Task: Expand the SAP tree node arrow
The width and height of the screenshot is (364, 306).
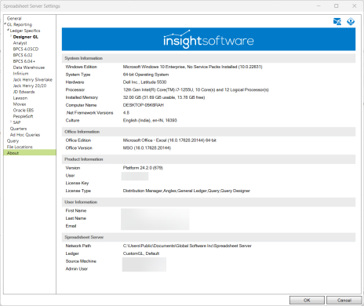Action: (x=11, y=122)
